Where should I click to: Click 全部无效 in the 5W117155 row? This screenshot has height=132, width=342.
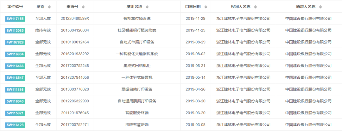(x=43, y=19)
